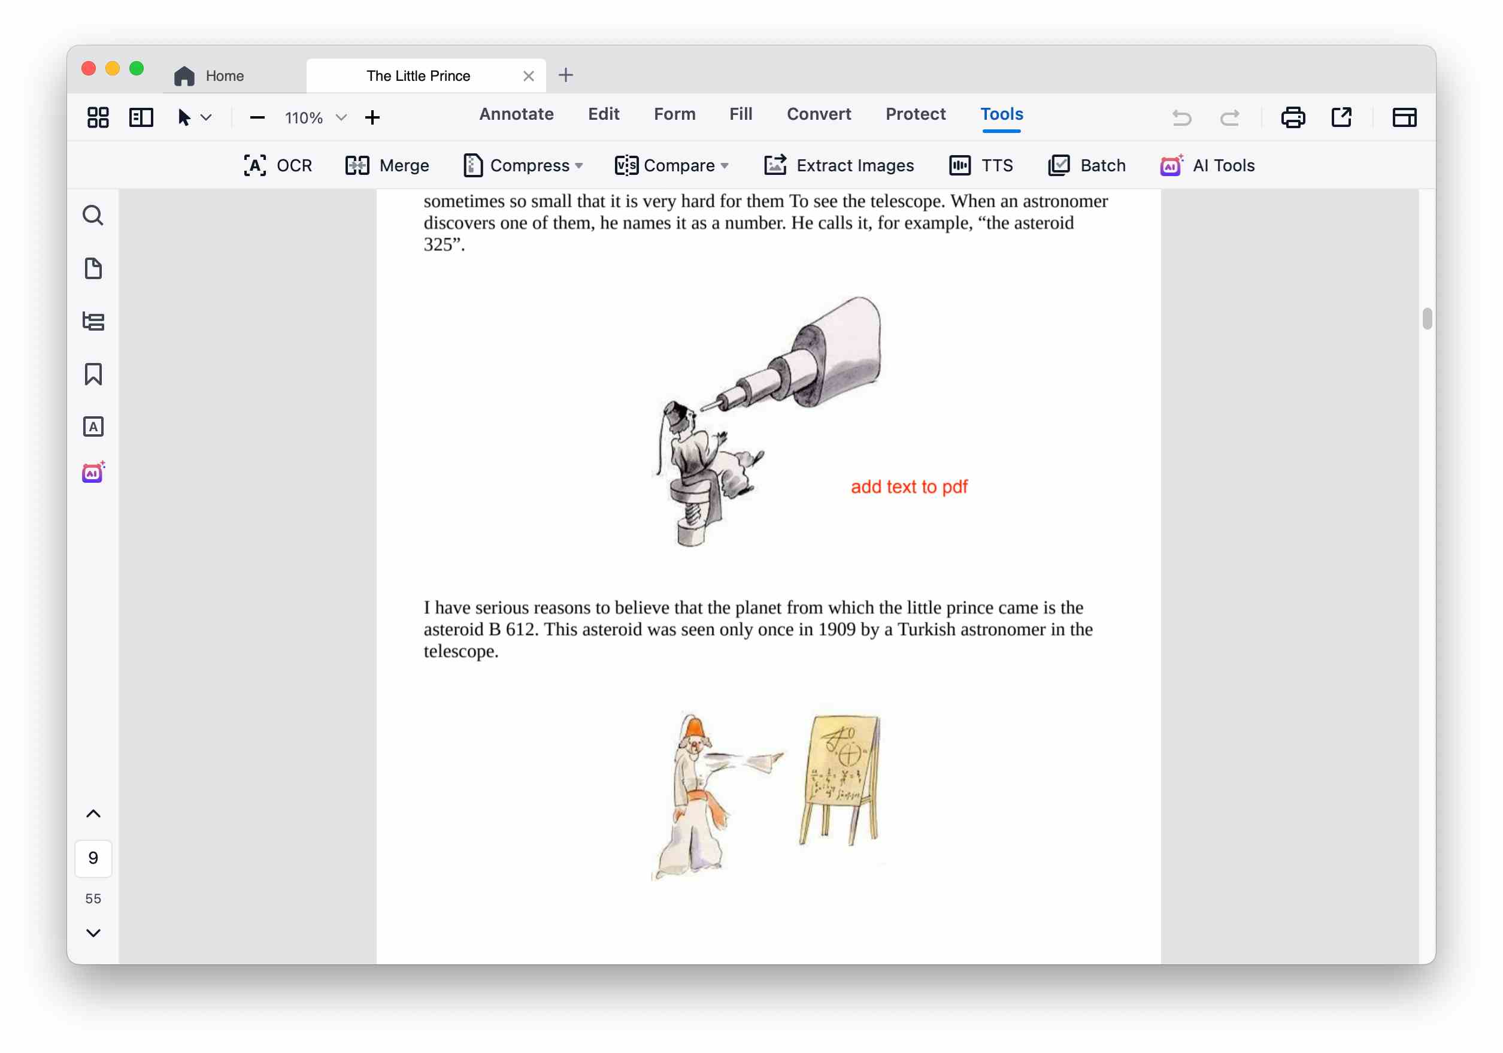The width and height of the screenshot is (1503, 1053).
Task: Add a new tab with plus
Action: tap(566, 75)
